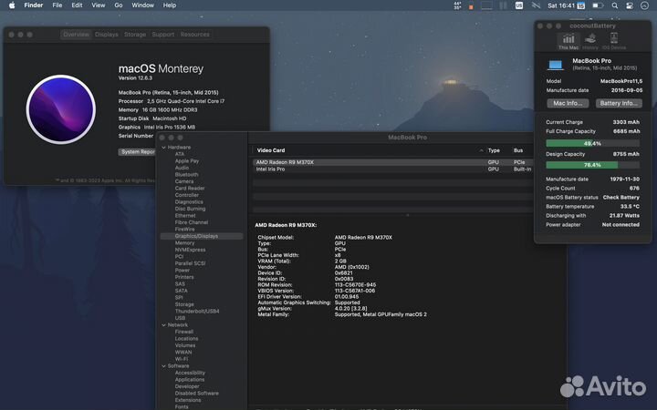Select Storage in the Hardware sidebar list

[184, 304]
